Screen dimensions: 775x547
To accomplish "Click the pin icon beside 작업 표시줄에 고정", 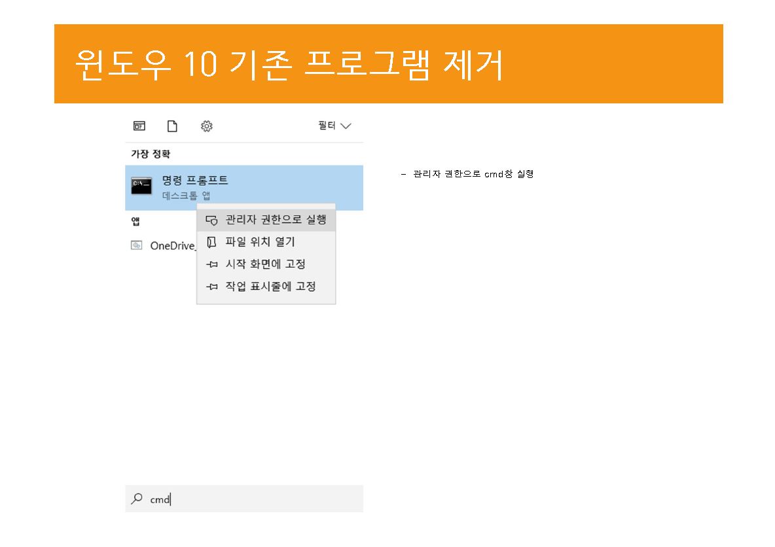I will [211, 287].
